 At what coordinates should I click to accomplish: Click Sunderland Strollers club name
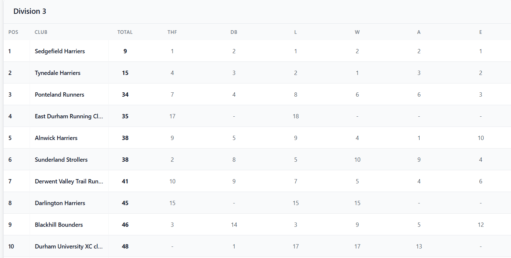(x=61, y=160)
